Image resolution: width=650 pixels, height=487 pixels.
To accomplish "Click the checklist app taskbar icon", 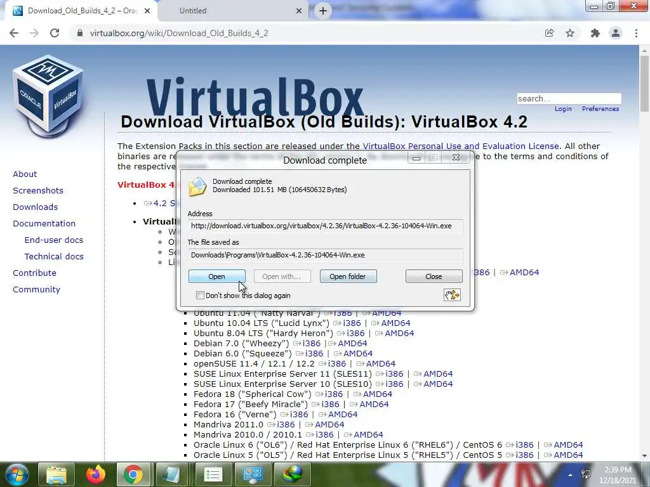I will 213,475.
